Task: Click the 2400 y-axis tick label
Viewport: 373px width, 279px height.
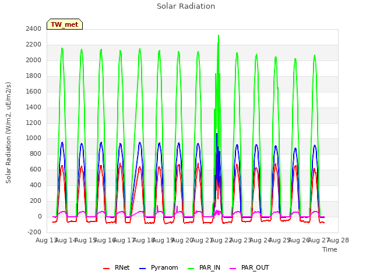Action: [34, 28]
